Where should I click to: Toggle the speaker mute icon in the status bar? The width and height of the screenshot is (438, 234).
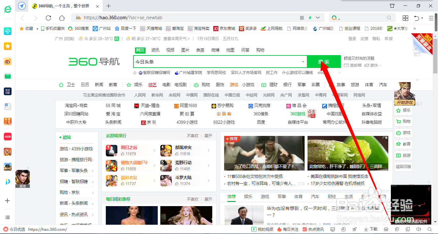tap(418, 229)
